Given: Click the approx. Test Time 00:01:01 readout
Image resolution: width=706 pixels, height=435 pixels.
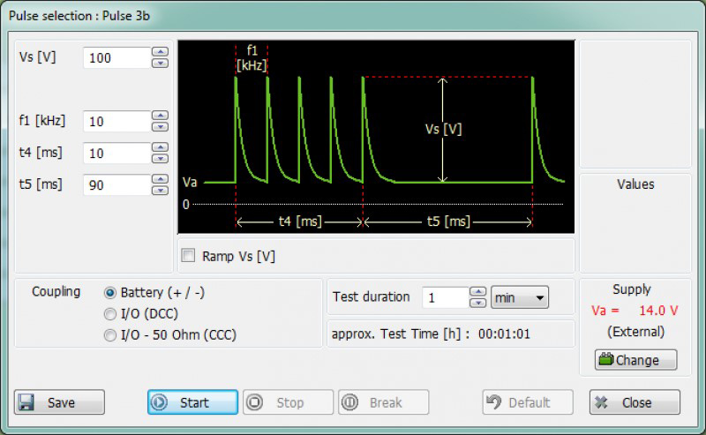Looking at the screenshot, I should (431, 334).
